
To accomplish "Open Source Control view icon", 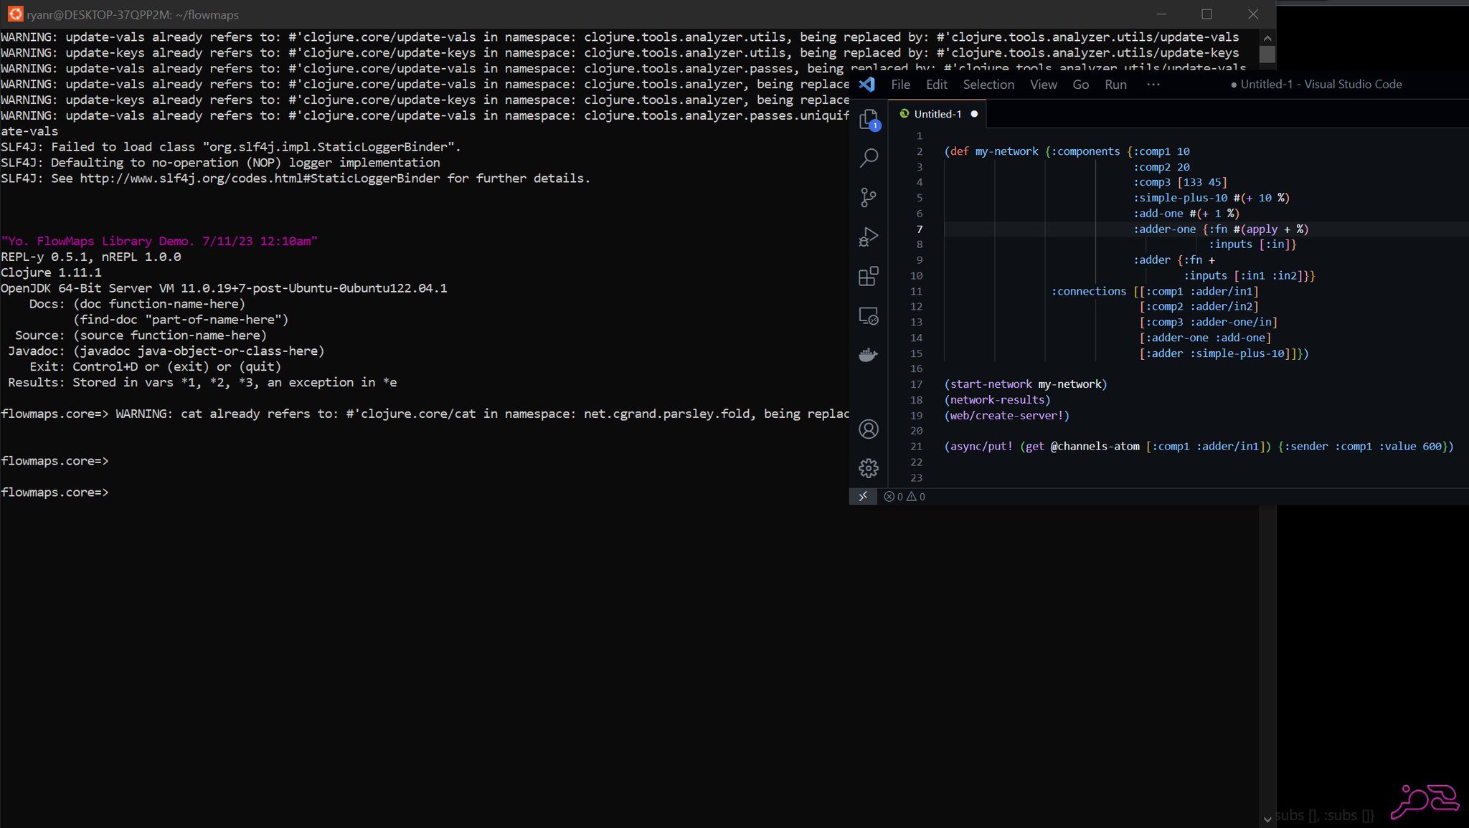I will pos(869,197).
